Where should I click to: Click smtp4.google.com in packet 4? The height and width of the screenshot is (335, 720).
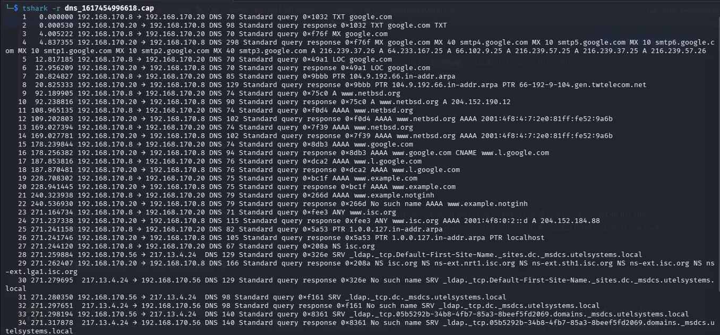click(494, 42)
